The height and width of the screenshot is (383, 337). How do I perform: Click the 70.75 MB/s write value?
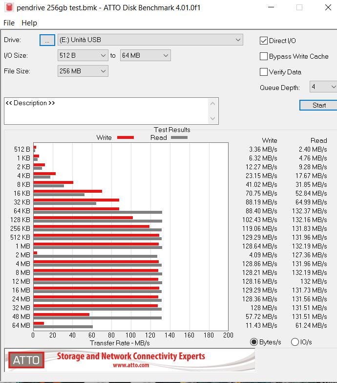click(261, 193)
